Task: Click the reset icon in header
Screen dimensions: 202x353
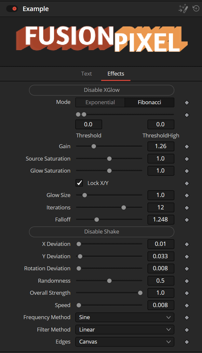Action: 196,8
